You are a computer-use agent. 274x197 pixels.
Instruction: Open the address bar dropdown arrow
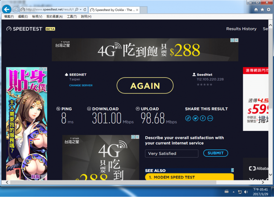[81, 9]
